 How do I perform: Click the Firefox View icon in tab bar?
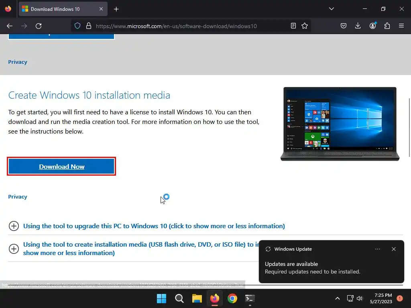click(x=8, y=9)
